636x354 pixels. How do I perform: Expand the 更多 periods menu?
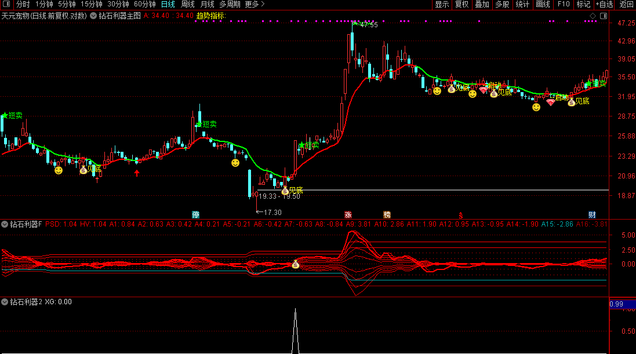tap(255, 5)
